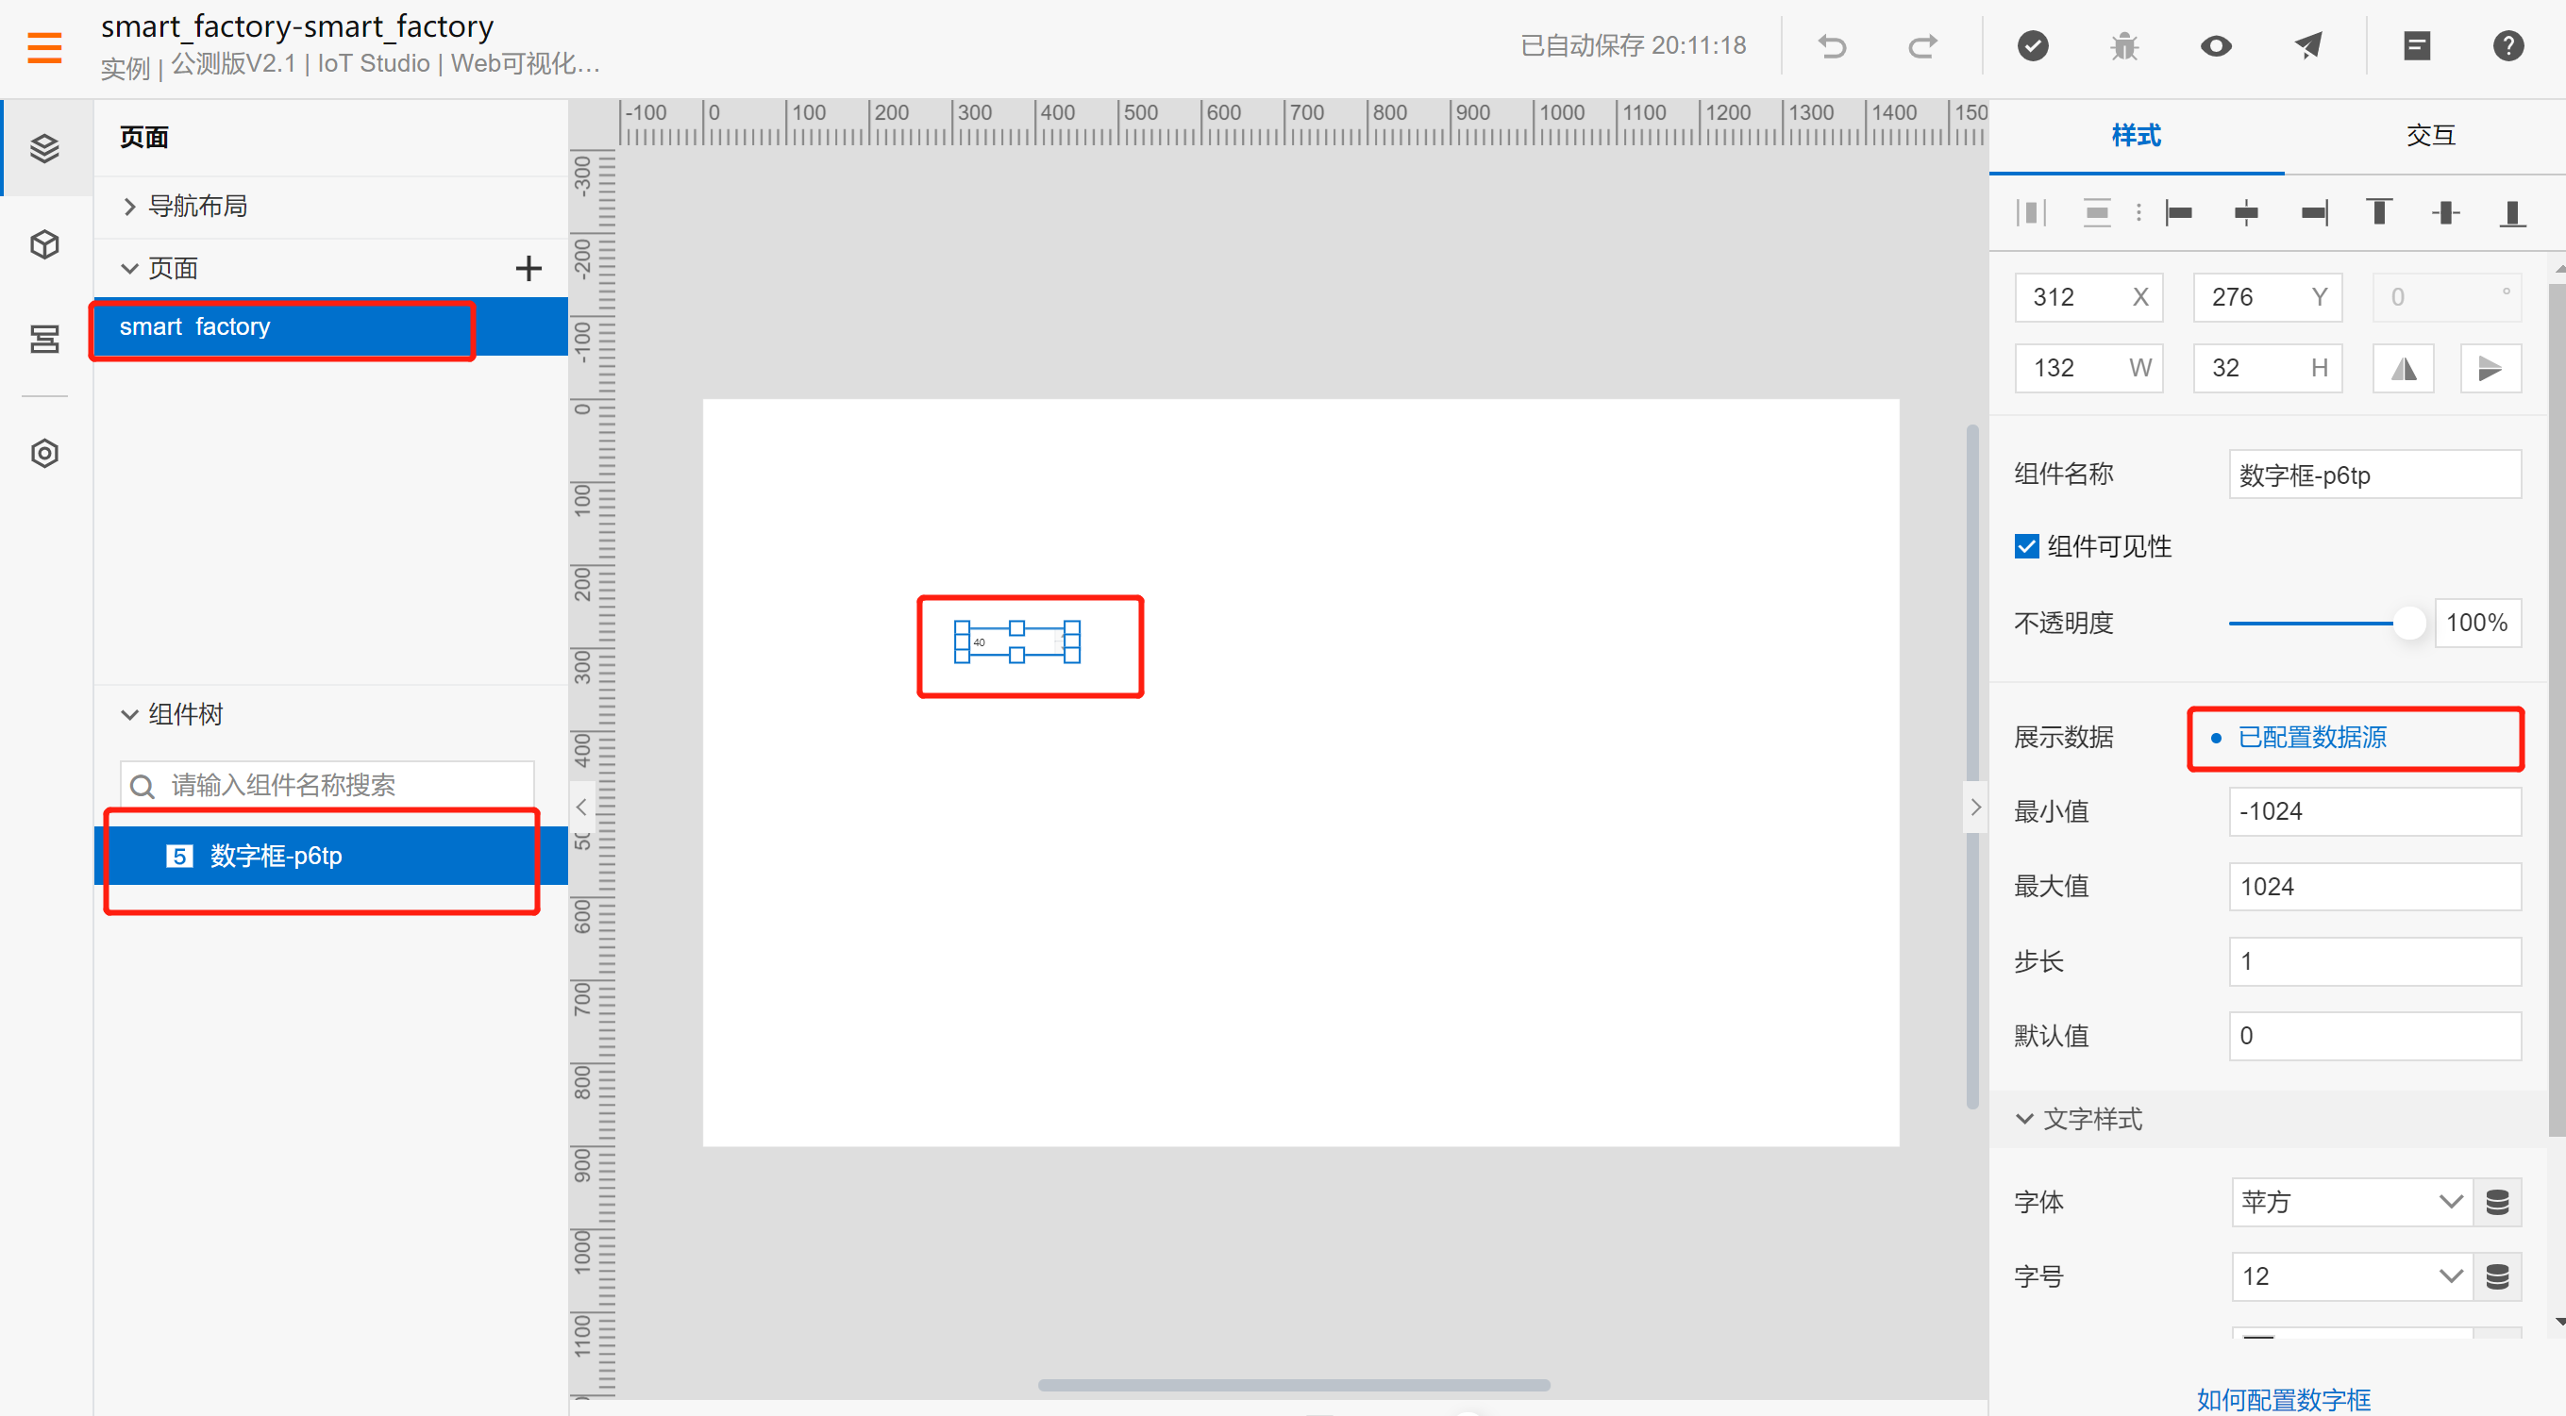Click the rotation angle field
The height and width of the screenshot is (1416, 2566).
click(2446, 298)
